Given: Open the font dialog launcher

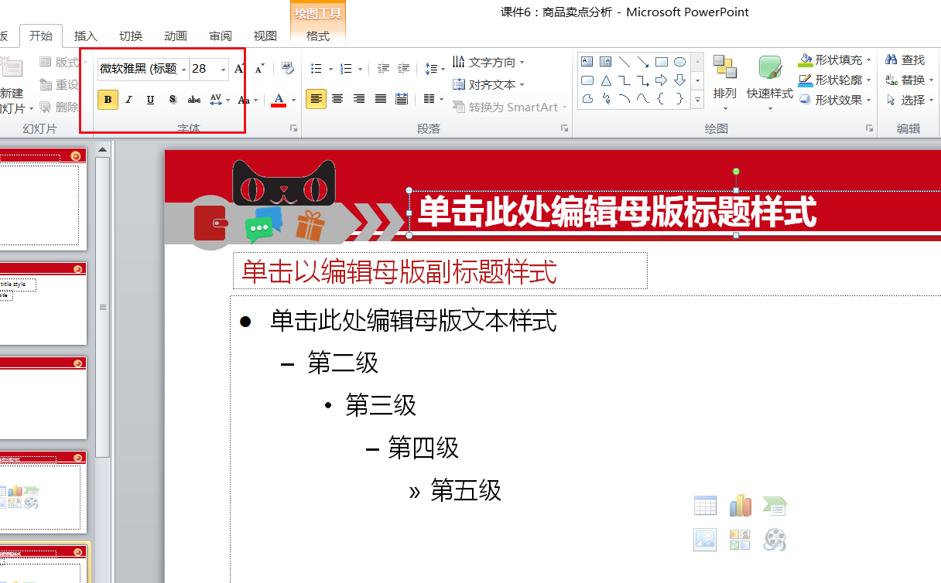Looking at the screenshot, I should tap(293, 128).
